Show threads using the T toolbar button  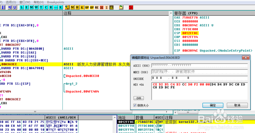41,7
